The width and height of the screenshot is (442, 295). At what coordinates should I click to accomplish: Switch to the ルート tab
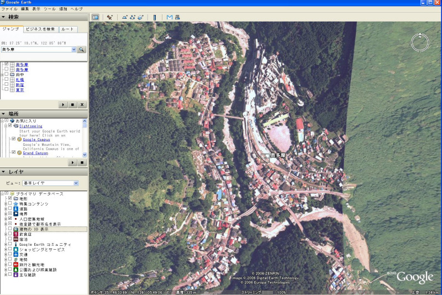tap(68, 29)
